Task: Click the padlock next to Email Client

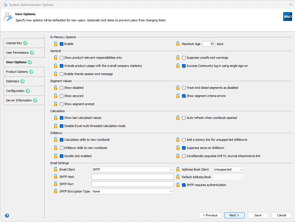Action: pos(56,169)
